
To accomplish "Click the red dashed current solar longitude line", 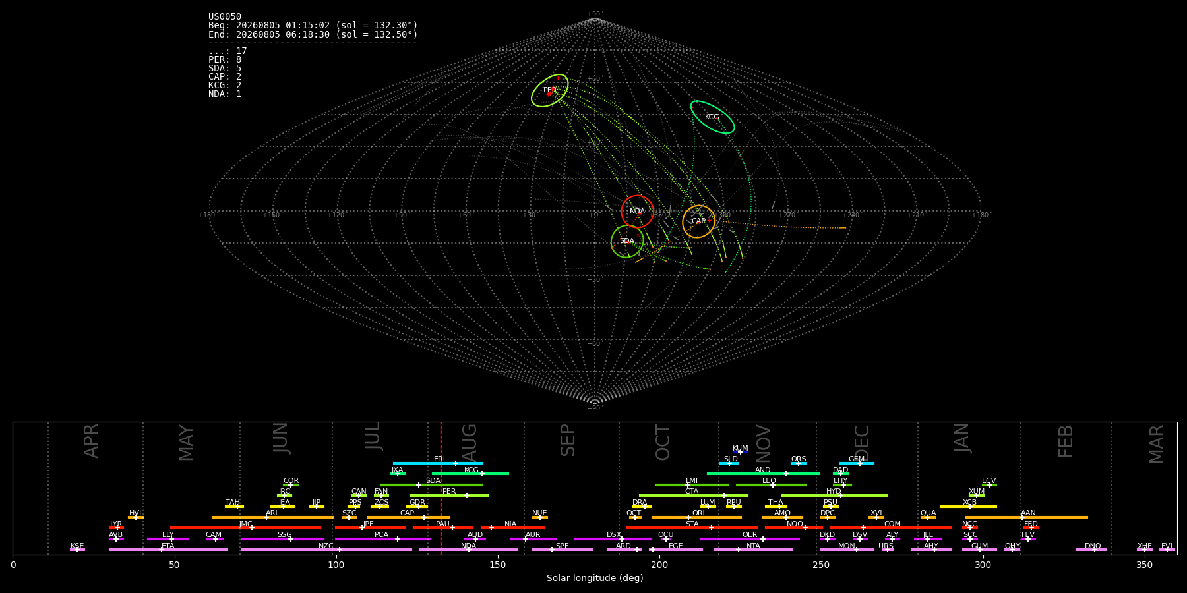I will [x=441, y=488].
